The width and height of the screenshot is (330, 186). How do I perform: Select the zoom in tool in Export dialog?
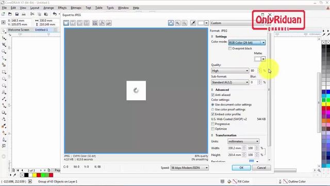[177, 23]
